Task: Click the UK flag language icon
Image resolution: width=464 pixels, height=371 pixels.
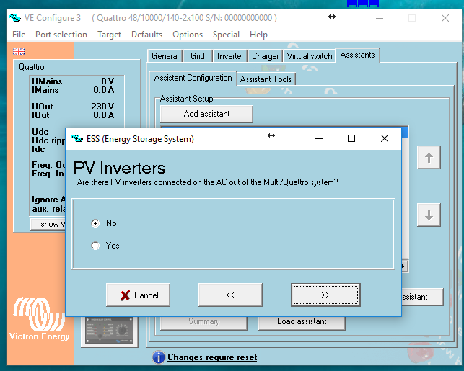Action: pyautogui.click(x=19, y=52)
